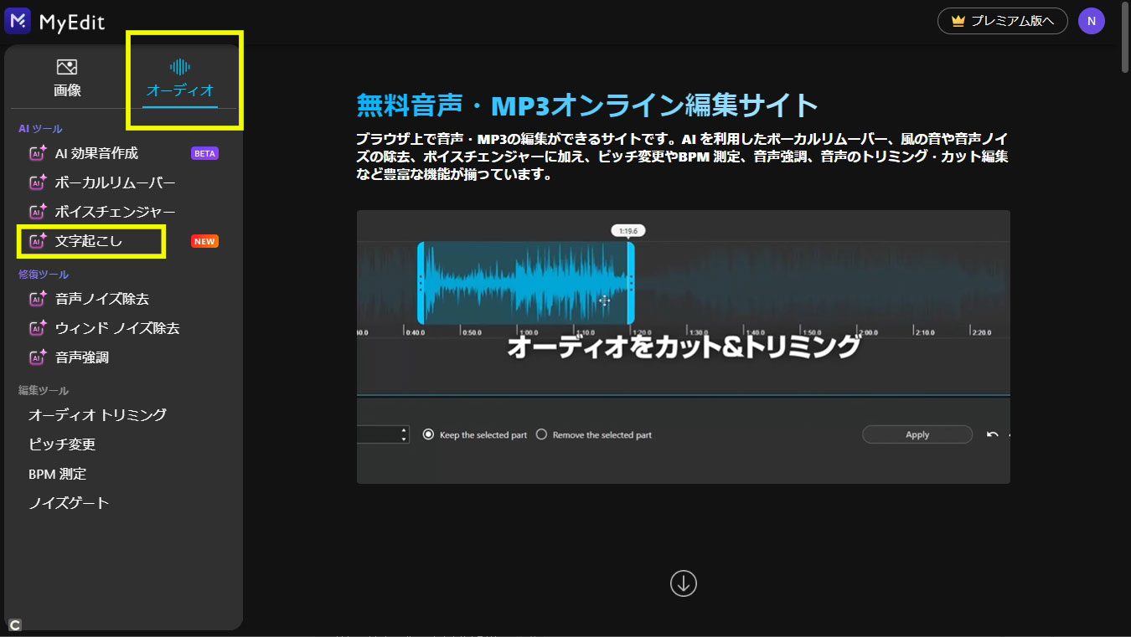Click heading 無料音声・MP3オンライン編集サイト
The height and width of the screenshot is (637, 1131).
pyautogui.click(x=587, y=105)
